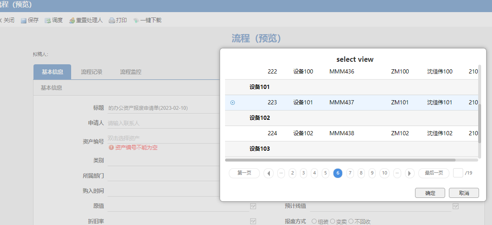This screenshot has height=225, width=492.
Task: Reset handler via 重置处理人
Action: click(86, 20)
